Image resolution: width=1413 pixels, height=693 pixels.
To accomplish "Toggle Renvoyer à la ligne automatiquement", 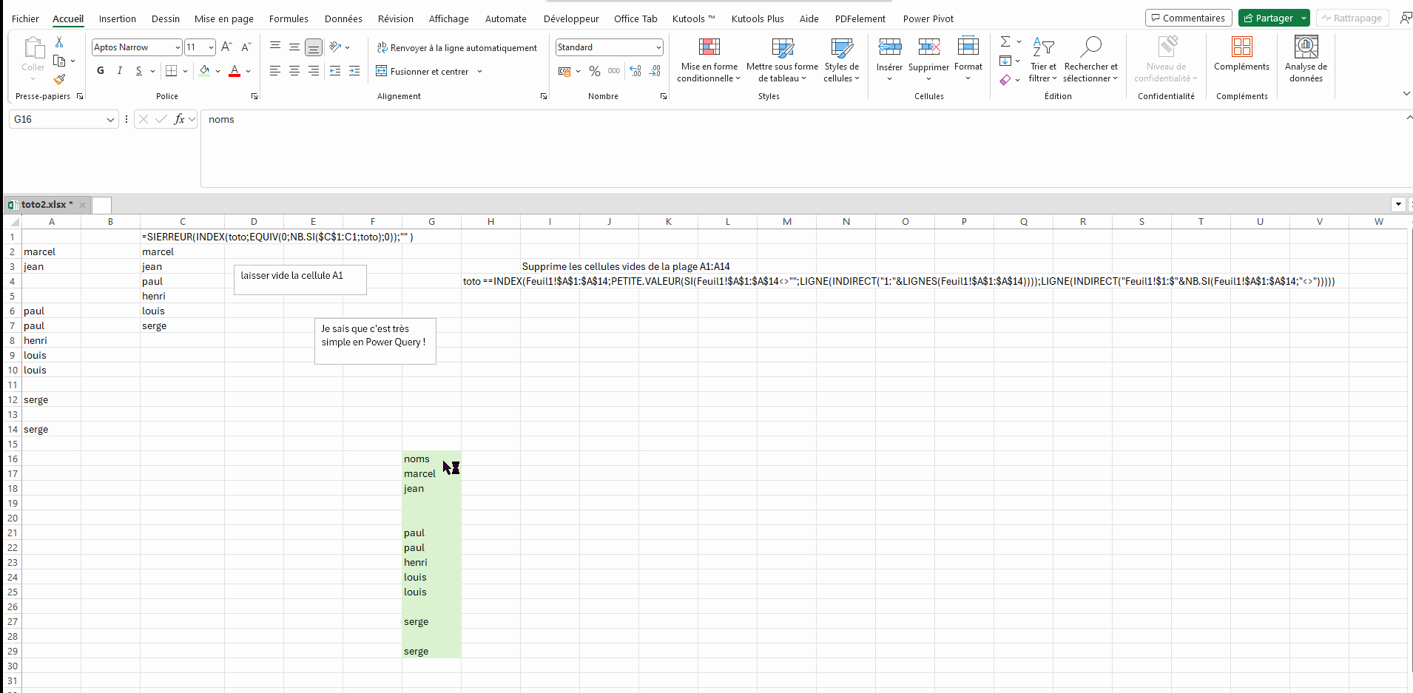I will point(456,47).
